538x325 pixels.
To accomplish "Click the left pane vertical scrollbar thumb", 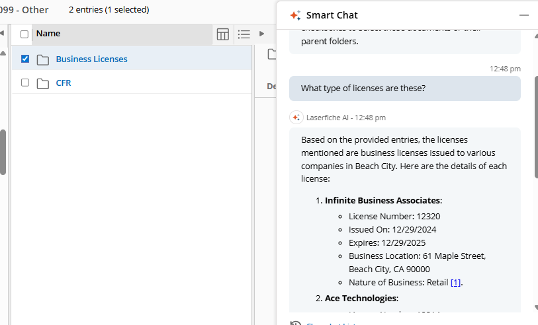I will [3, 152].
